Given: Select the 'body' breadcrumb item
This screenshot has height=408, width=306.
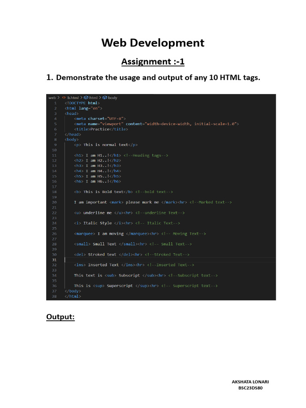Looking at the screenshot, I should (x=112, y=98).
